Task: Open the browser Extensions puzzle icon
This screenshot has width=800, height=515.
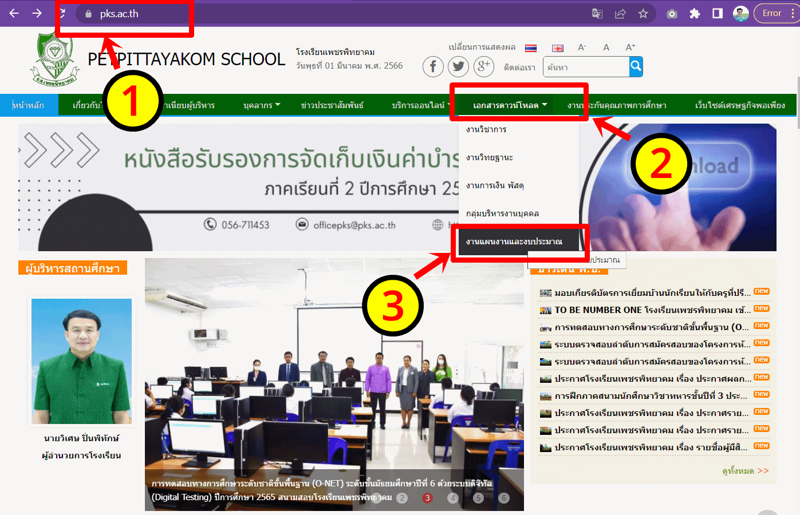Action: [695, 14]
